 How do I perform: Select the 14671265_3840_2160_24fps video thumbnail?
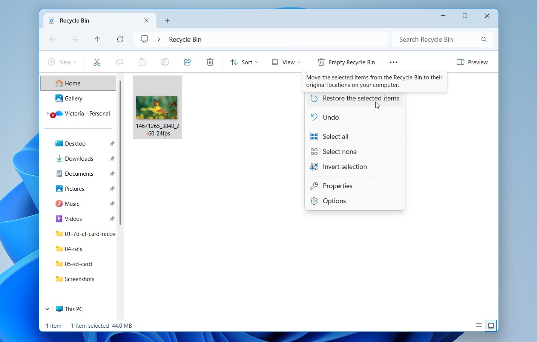[157, 107]
